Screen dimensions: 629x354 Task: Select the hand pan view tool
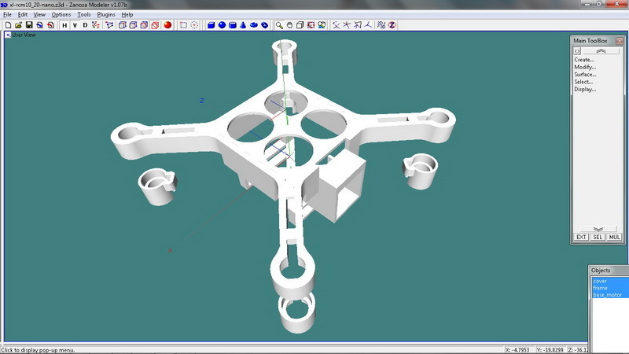click(x=289, y=25)
